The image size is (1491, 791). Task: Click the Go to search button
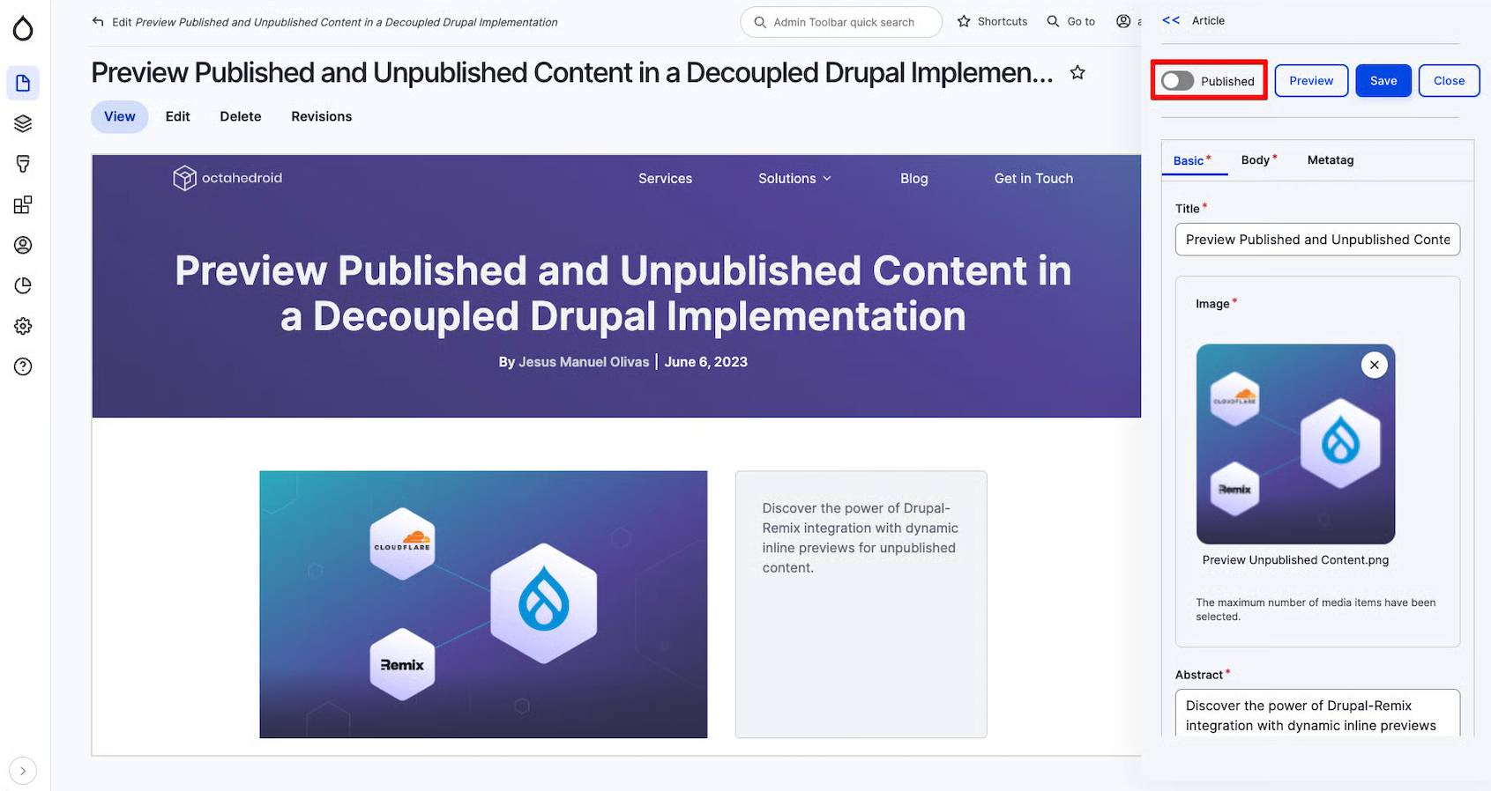pyautogui.click(x=1070, y=21)
